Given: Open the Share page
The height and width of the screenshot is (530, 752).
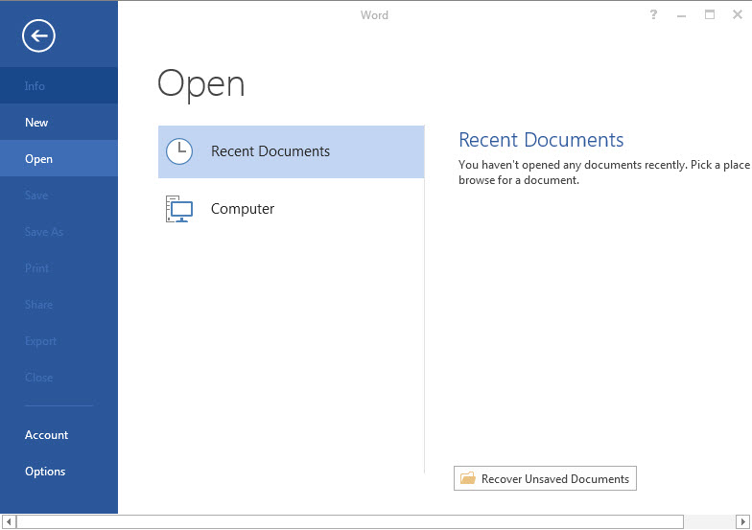Looking at the screenshot, I should [x=59, y=305].
